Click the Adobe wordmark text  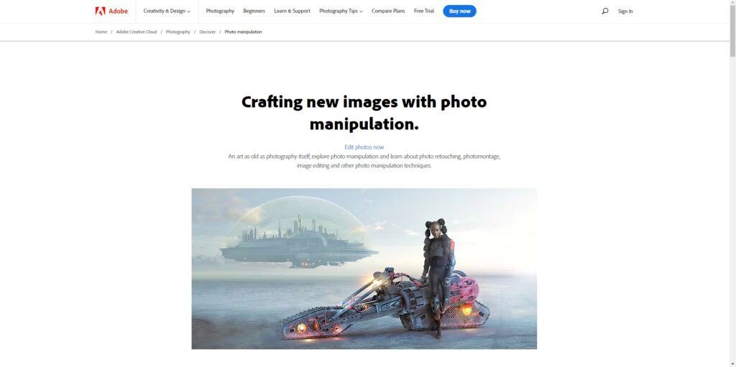click(x=119, y=11)
